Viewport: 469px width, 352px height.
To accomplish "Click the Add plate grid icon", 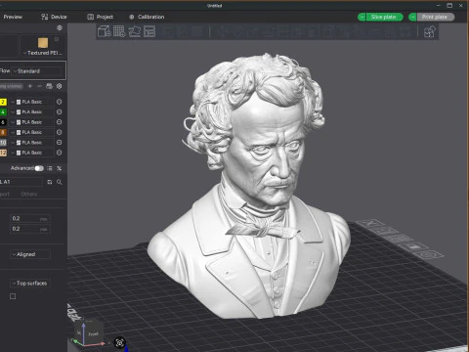I will point(119,31).
